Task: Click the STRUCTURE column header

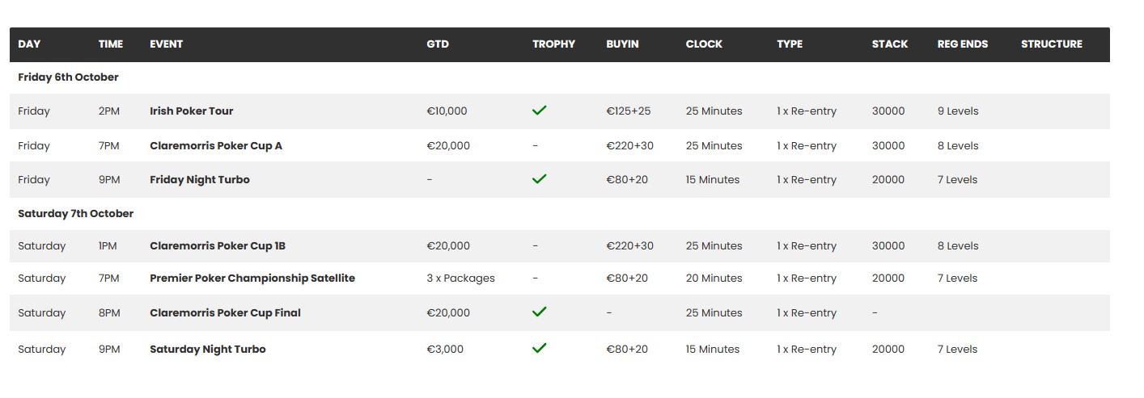Action: 1052,44
